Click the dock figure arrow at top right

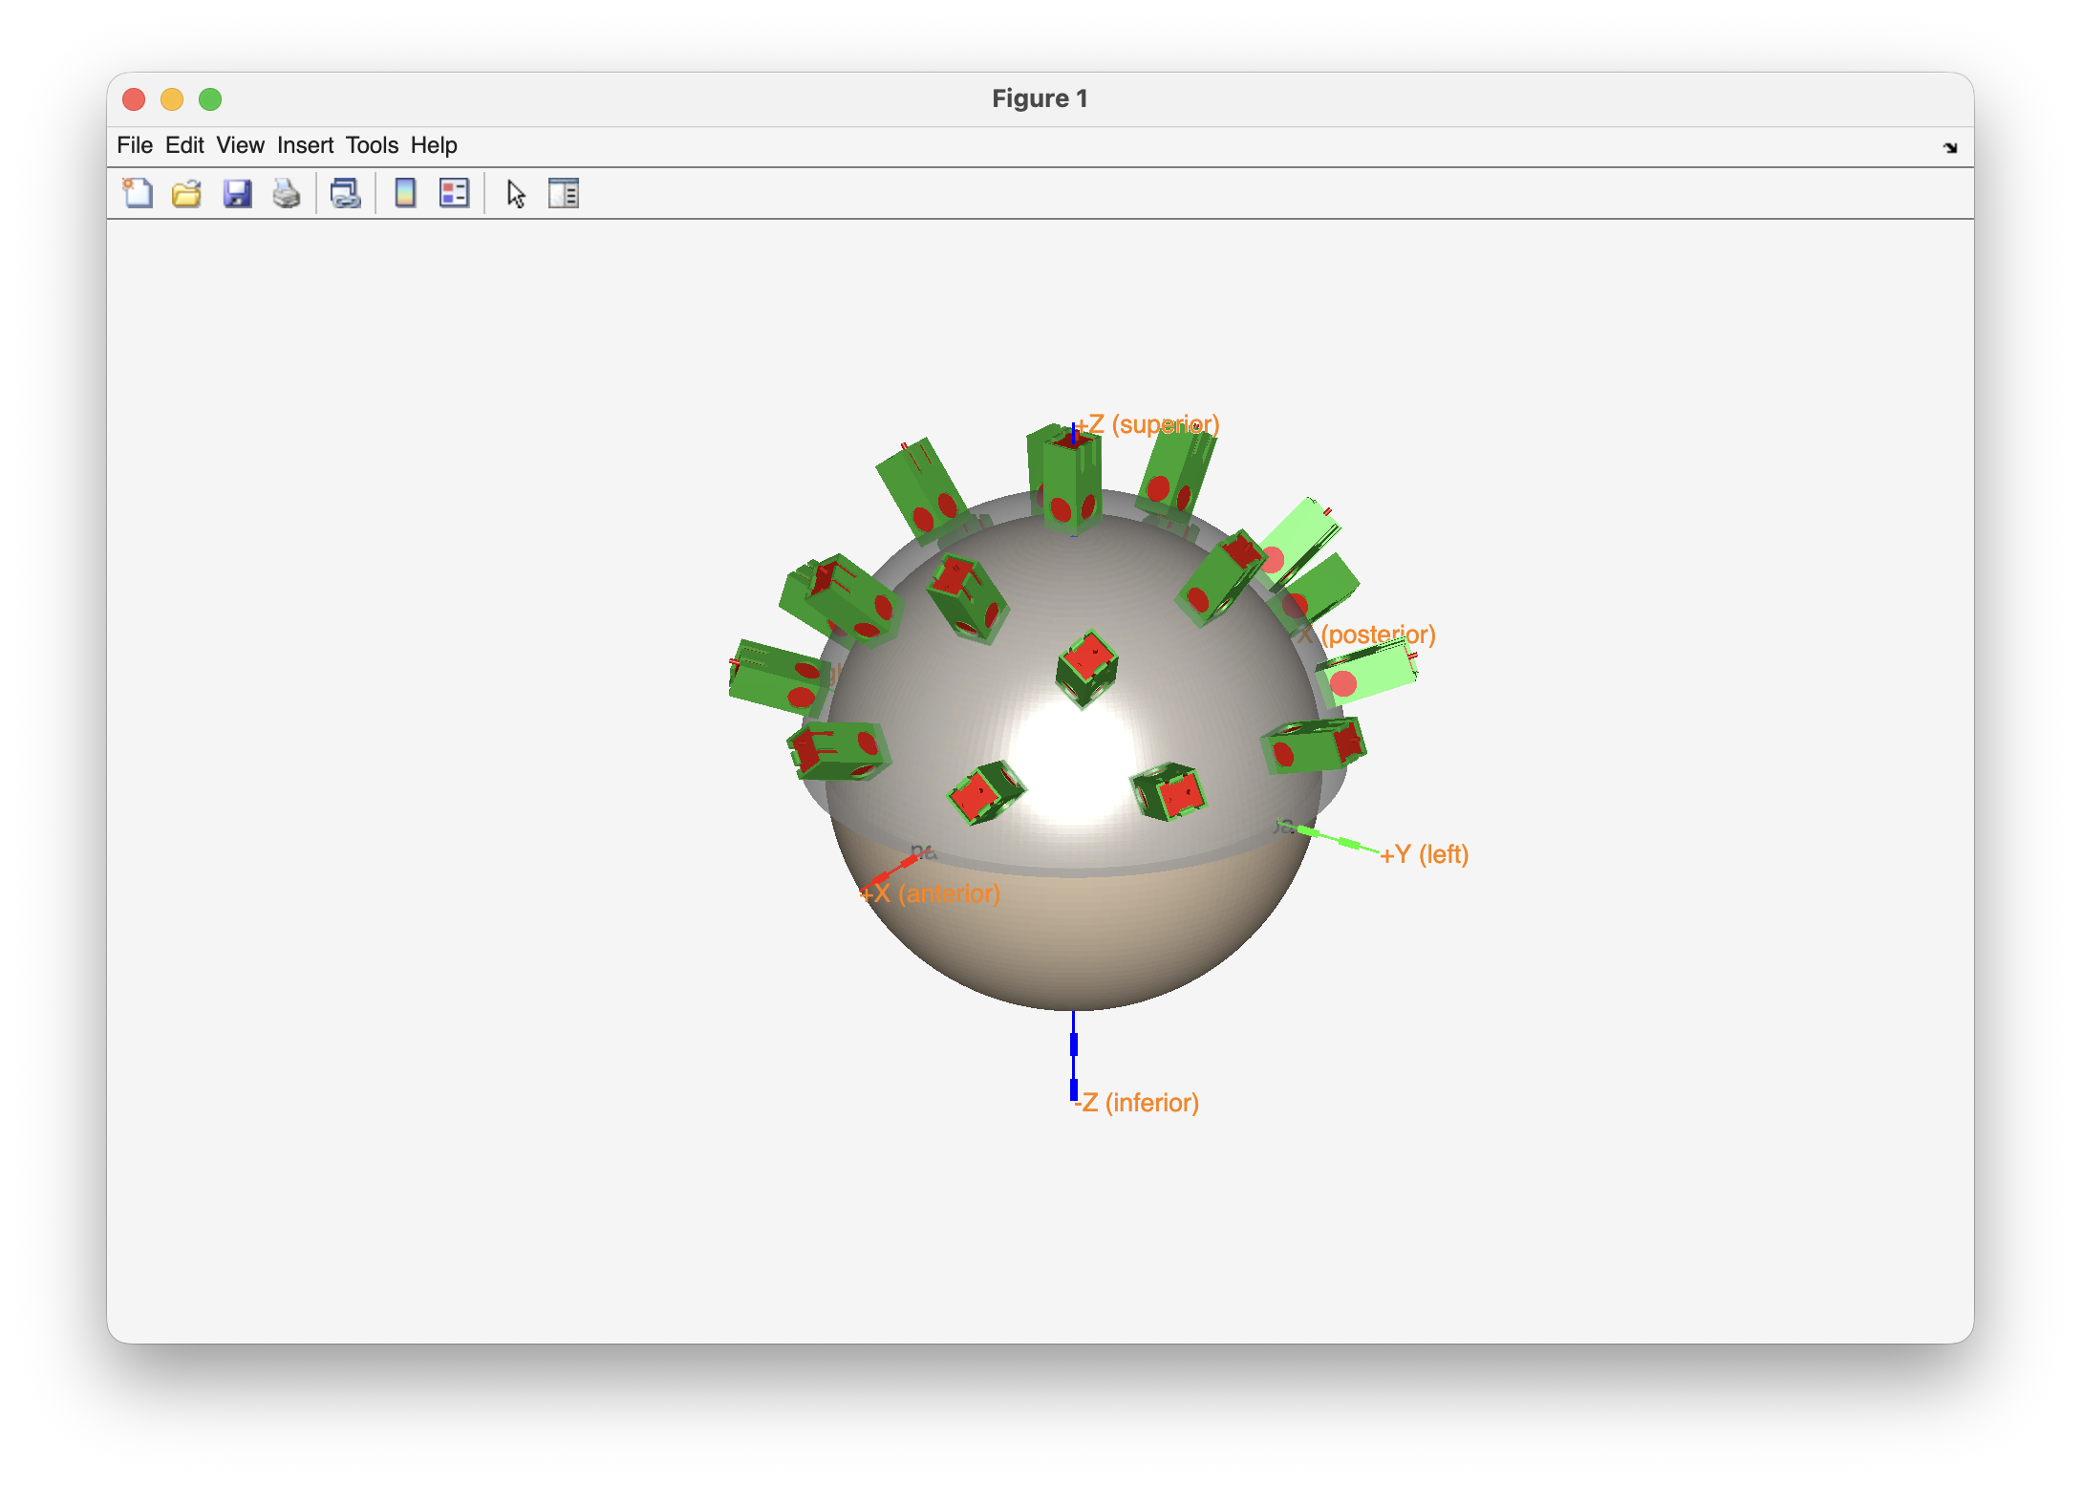(1950, 147)
